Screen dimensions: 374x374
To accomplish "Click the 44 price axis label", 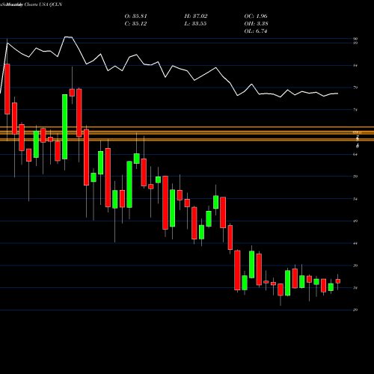I will (x=355, y=243).
